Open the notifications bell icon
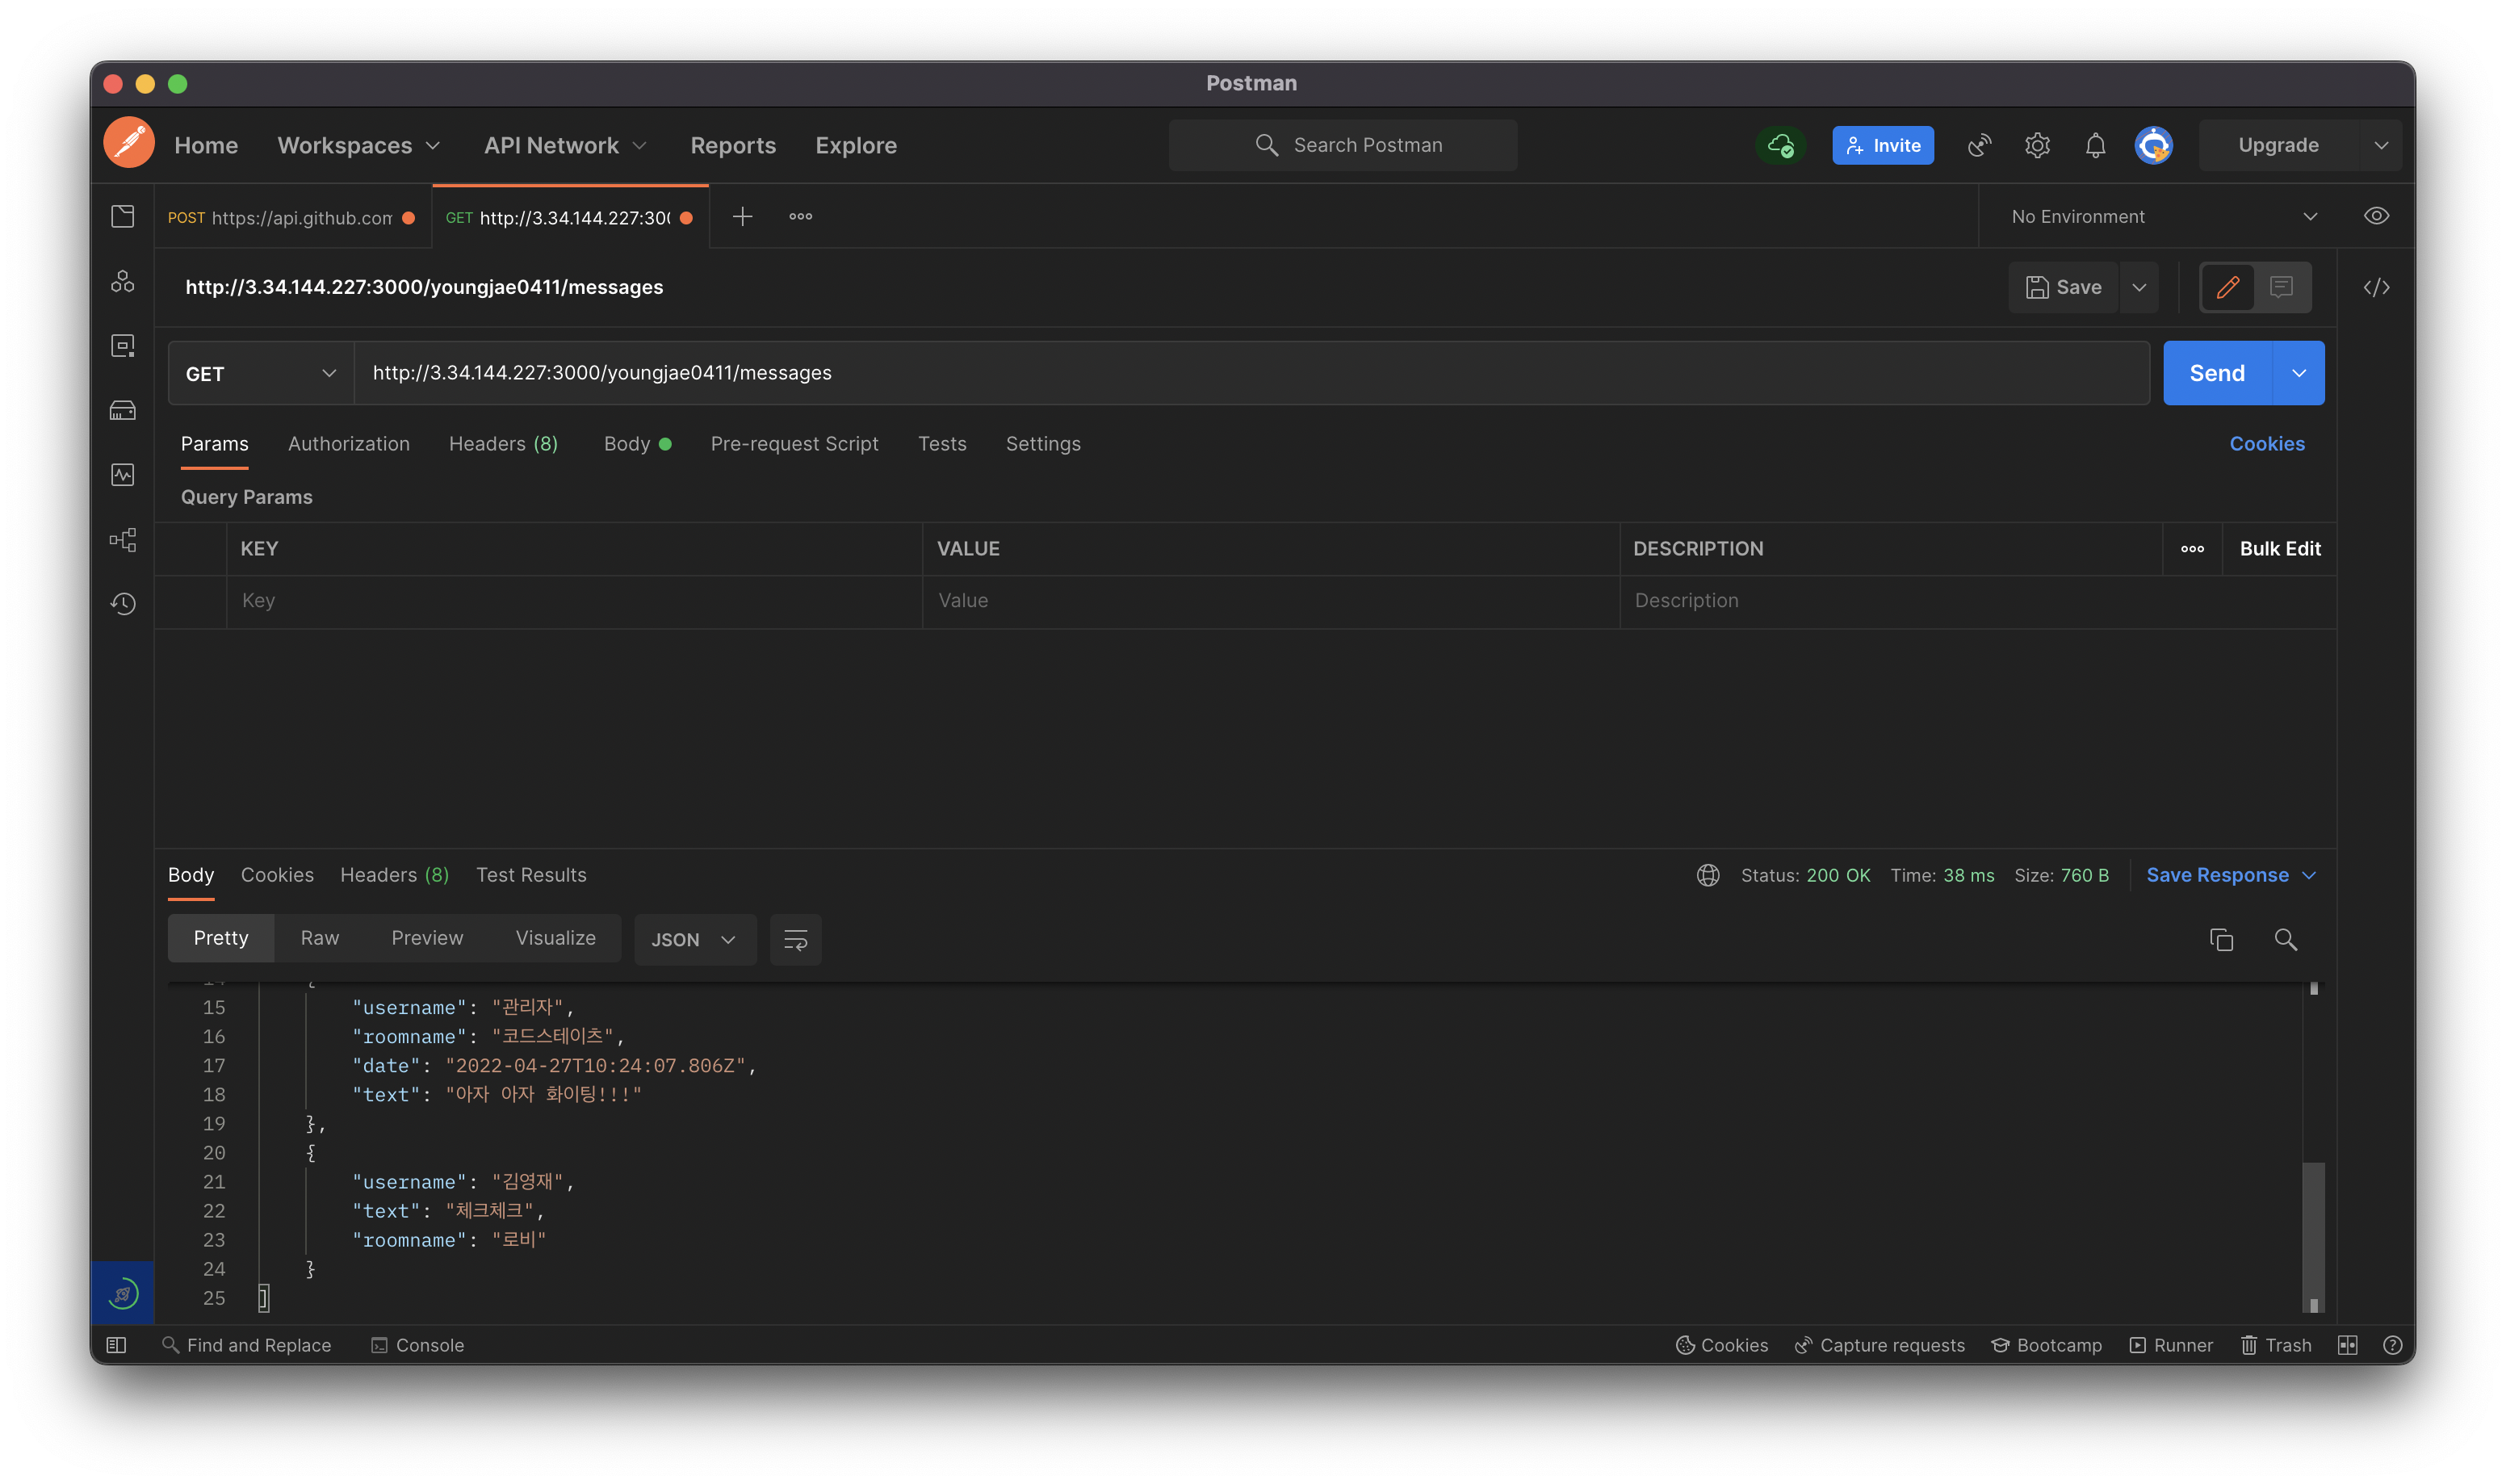Screen dimensions: 2506x1484 (2095, 146)
